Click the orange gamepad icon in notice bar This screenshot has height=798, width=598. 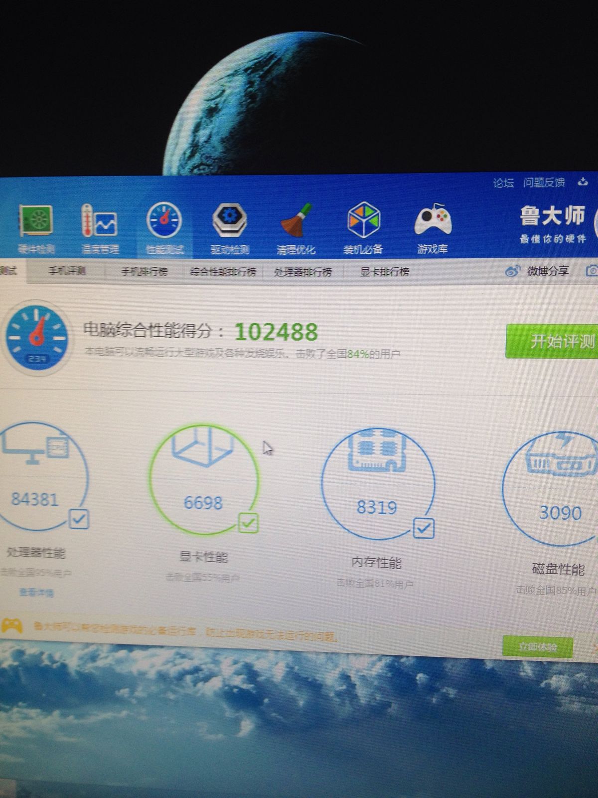11,625
